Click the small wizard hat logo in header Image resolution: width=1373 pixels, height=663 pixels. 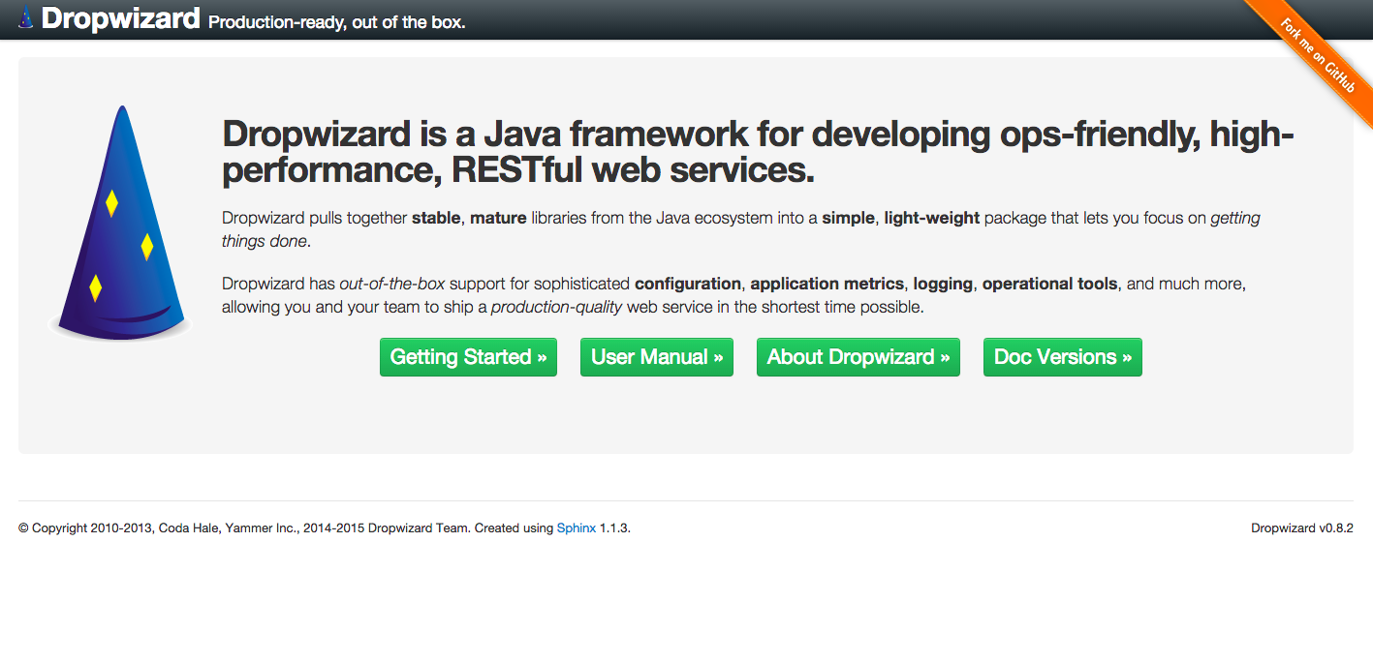(x=26, y=17)
